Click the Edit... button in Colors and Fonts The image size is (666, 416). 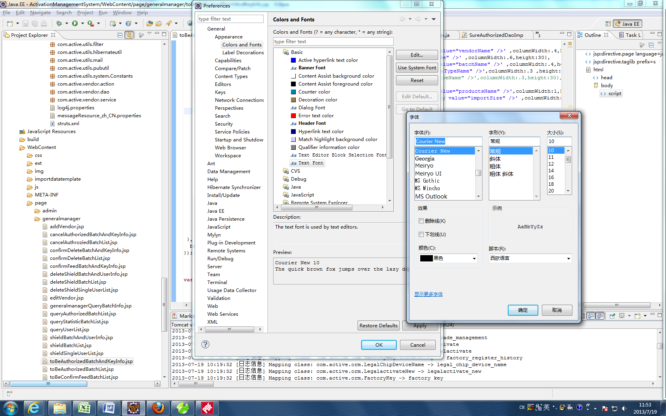[417, 55]
